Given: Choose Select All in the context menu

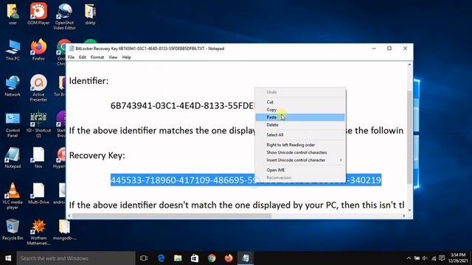Looking at the screenshot, I should pyautogui.click(x=300, y=135).
